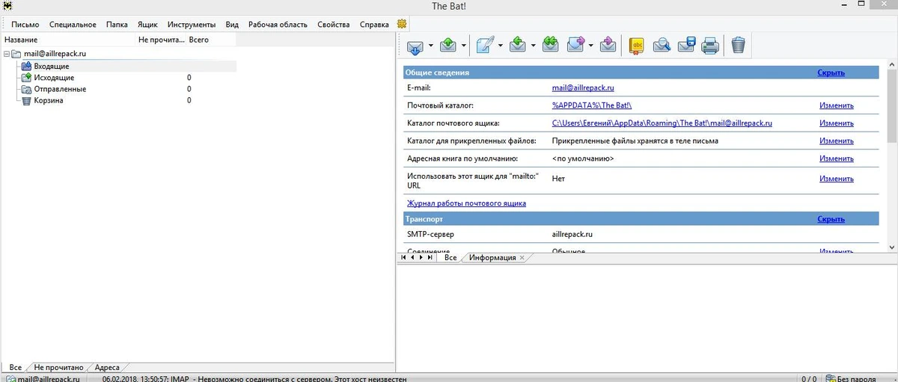Open the Справка menu
The height and width of the screenshot is (382, 898).
pos(374,25)
